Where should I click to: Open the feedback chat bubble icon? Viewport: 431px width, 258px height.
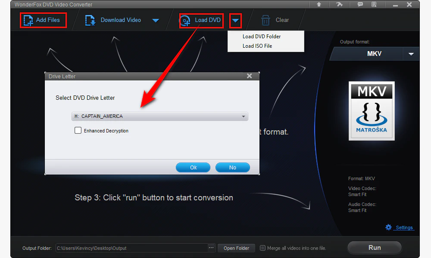coord(360,4)
